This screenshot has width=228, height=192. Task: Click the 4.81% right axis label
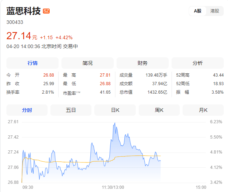pyautogui.click(x=216, y=152)
